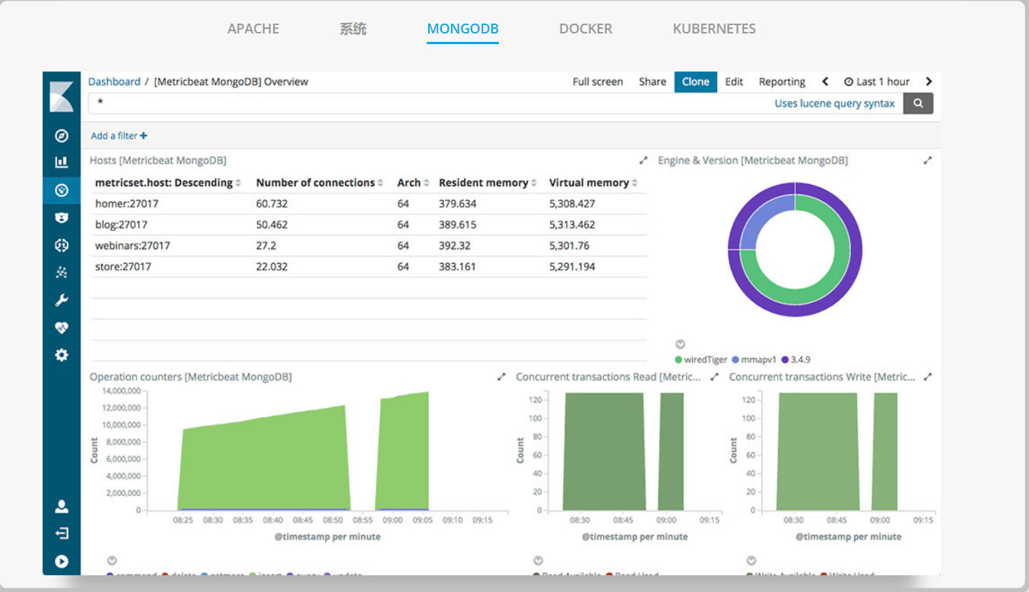
Task: Go to previous time range arrow
Action: click(x=825, y=81)
